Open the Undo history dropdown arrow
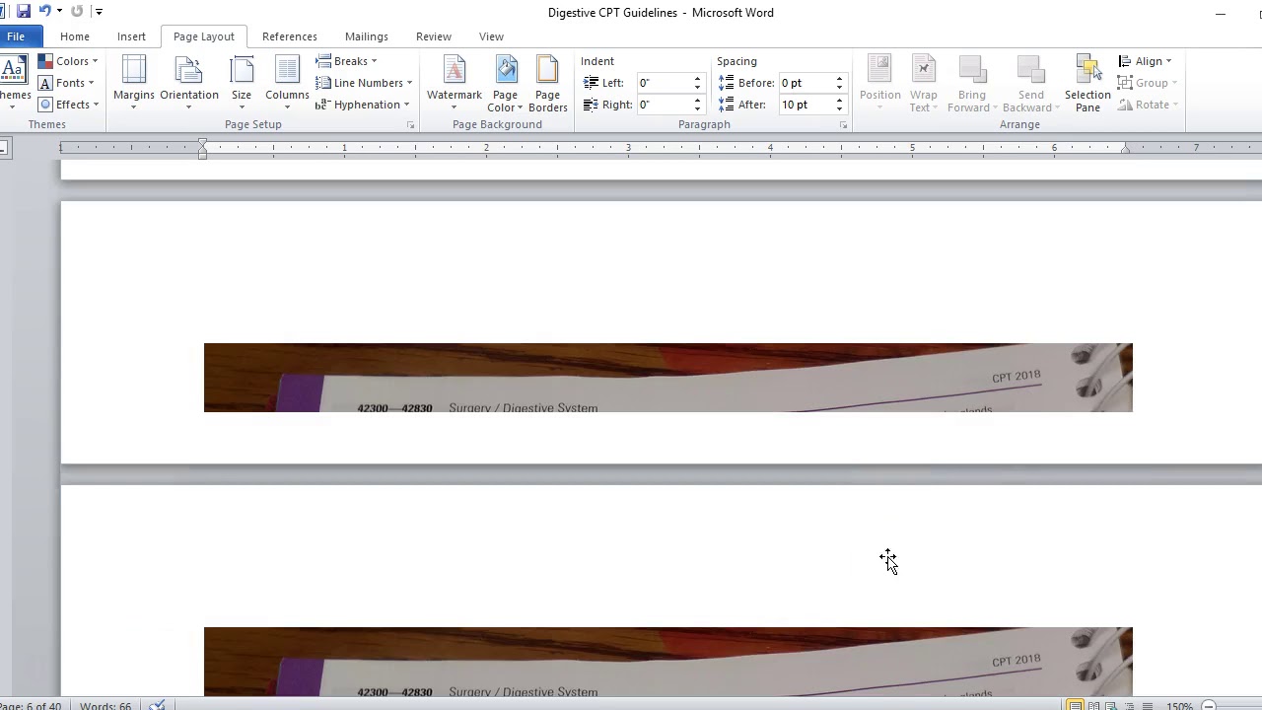 pos(59,12)
